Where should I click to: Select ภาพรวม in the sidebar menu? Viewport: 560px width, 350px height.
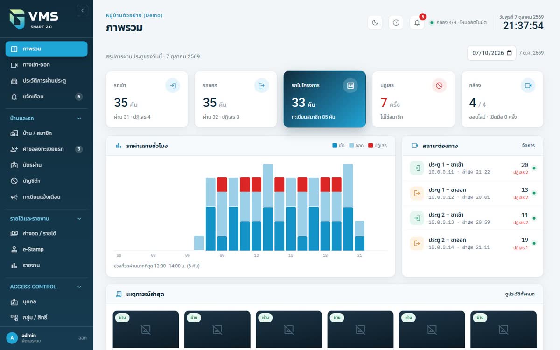click(x=46, y=49)
